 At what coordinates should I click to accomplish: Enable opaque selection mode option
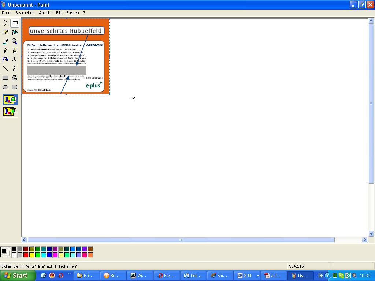(10, 100)
